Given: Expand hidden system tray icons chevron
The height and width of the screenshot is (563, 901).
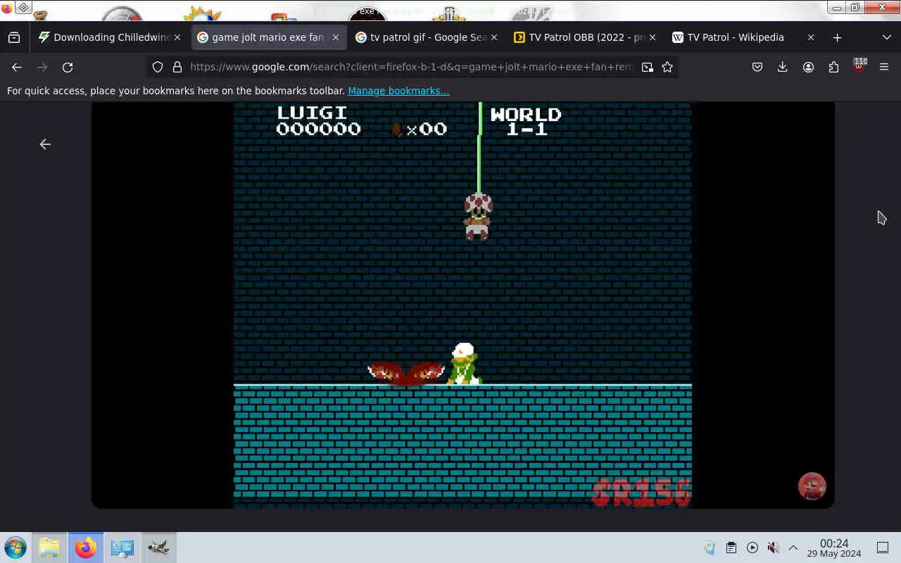Looking at the screenshot, I should 793,548.
